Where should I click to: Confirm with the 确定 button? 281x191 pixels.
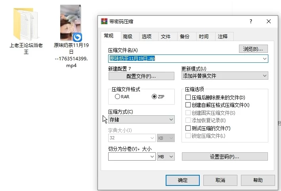(183, 180)
